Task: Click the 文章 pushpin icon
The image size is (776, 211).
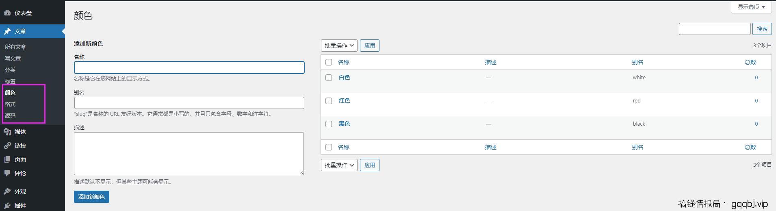Action: point(7,31)
